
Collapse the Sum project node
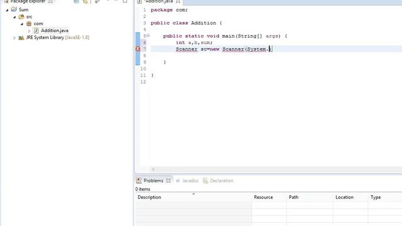(7, 10)
